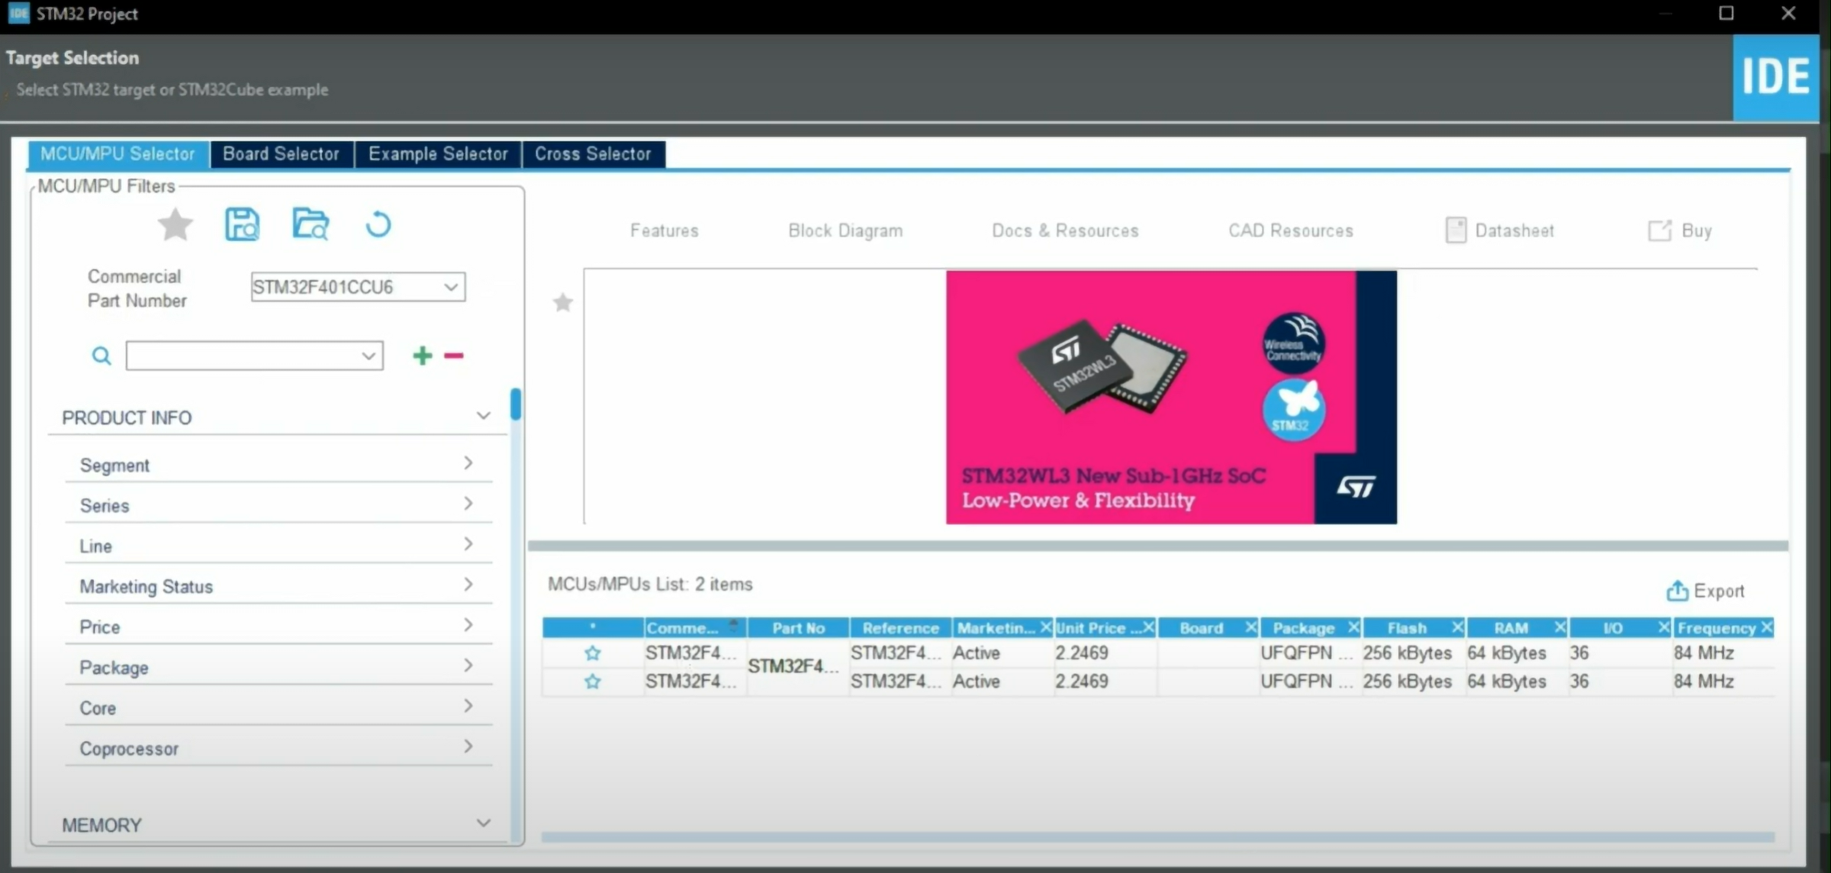Screen dimensions: 1831x873
Task: Click the load saved search folder icon
Action: (x=311, y=225)
